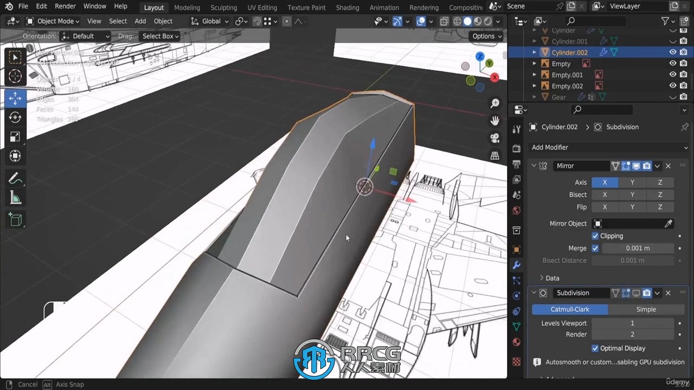Screen dimensions: 694x390
Task: Open the Add Modifier dropdown
Action: (609, 147)
